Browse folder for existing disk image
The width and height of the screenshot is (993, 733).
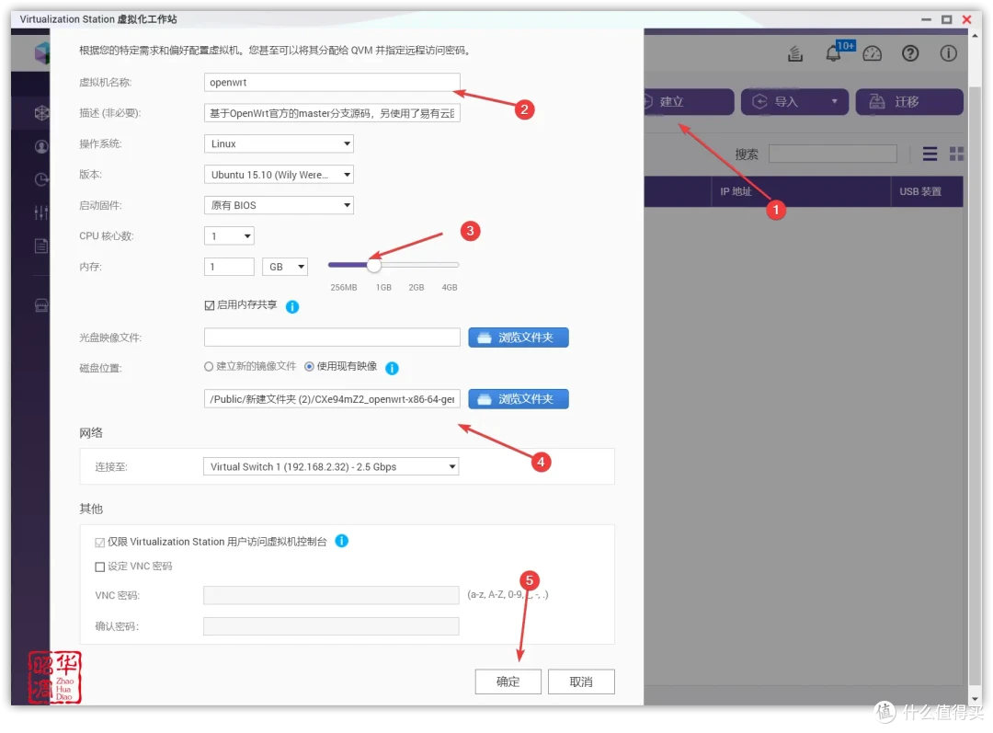point(519,399)
